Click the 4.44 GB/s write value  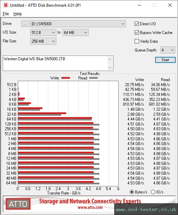point(136,119)
